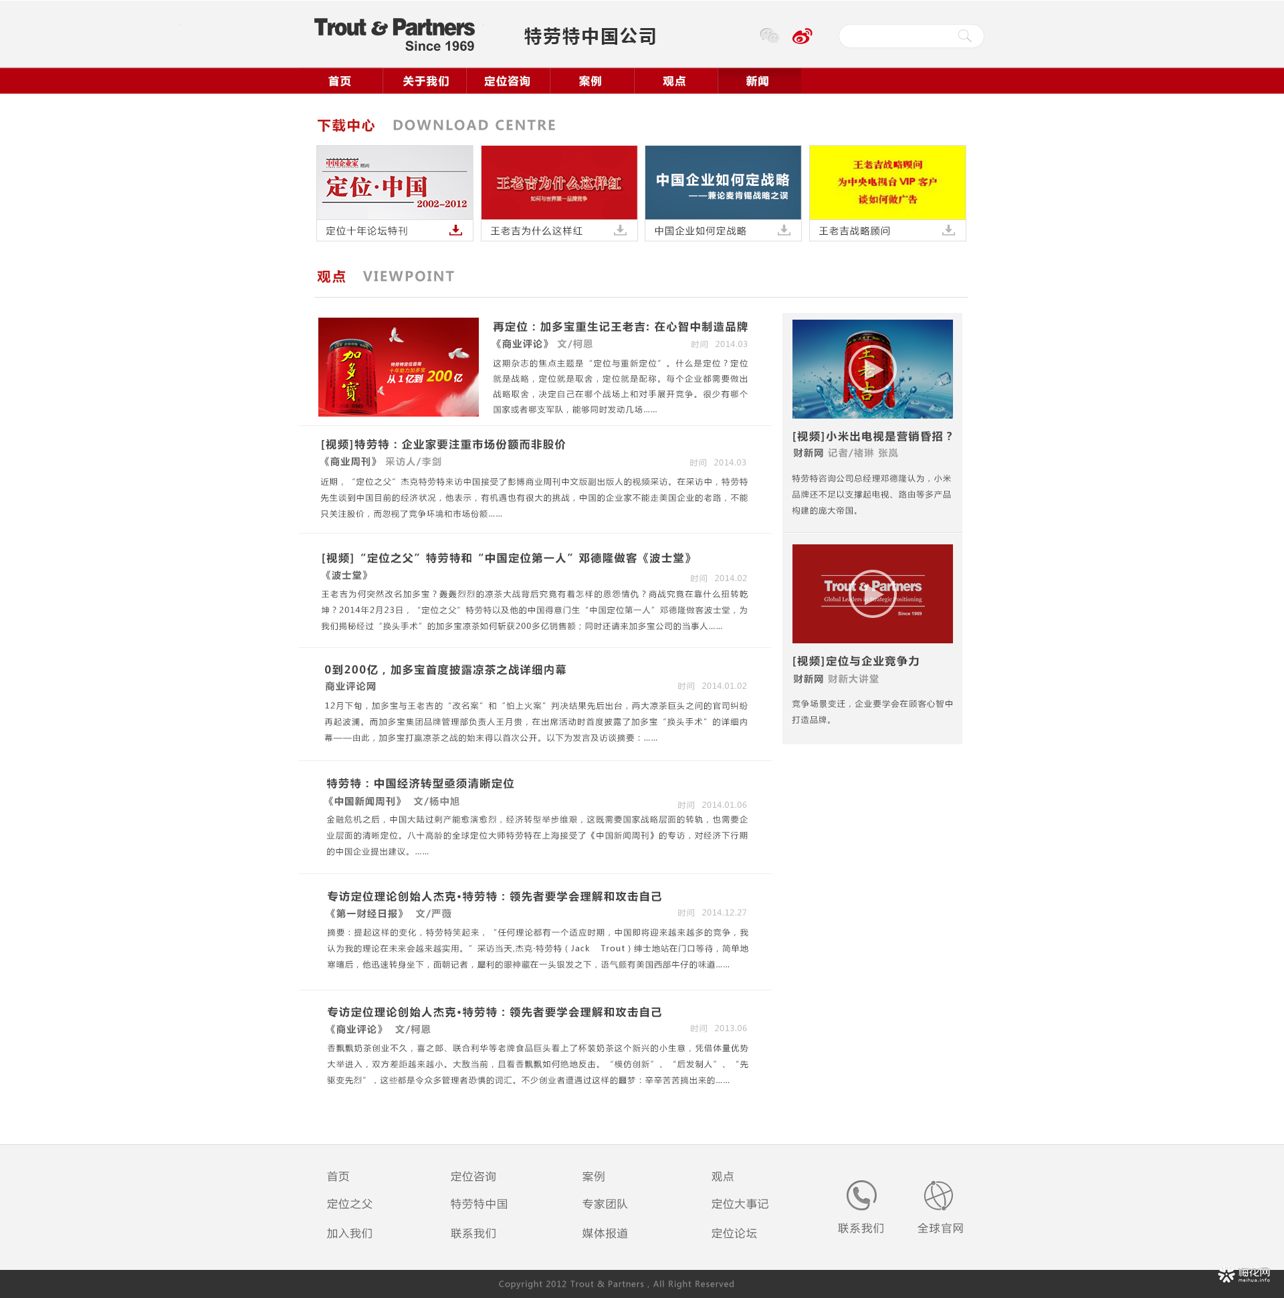The width and height of the screenshot is (1284, 1298).
Task: Download 王老吉为什么这样红 via download icon
Action: (620, 230)
